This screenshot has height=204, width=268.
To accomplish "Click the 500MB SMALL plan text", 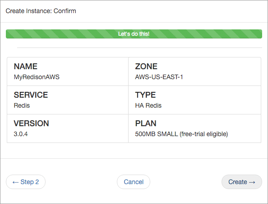I will pyautogui.click(x=157, y=134).
